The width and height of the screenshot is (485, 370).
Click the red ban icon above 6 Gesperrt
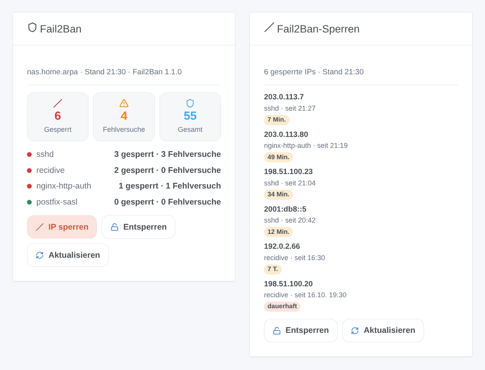click(58, 103)
